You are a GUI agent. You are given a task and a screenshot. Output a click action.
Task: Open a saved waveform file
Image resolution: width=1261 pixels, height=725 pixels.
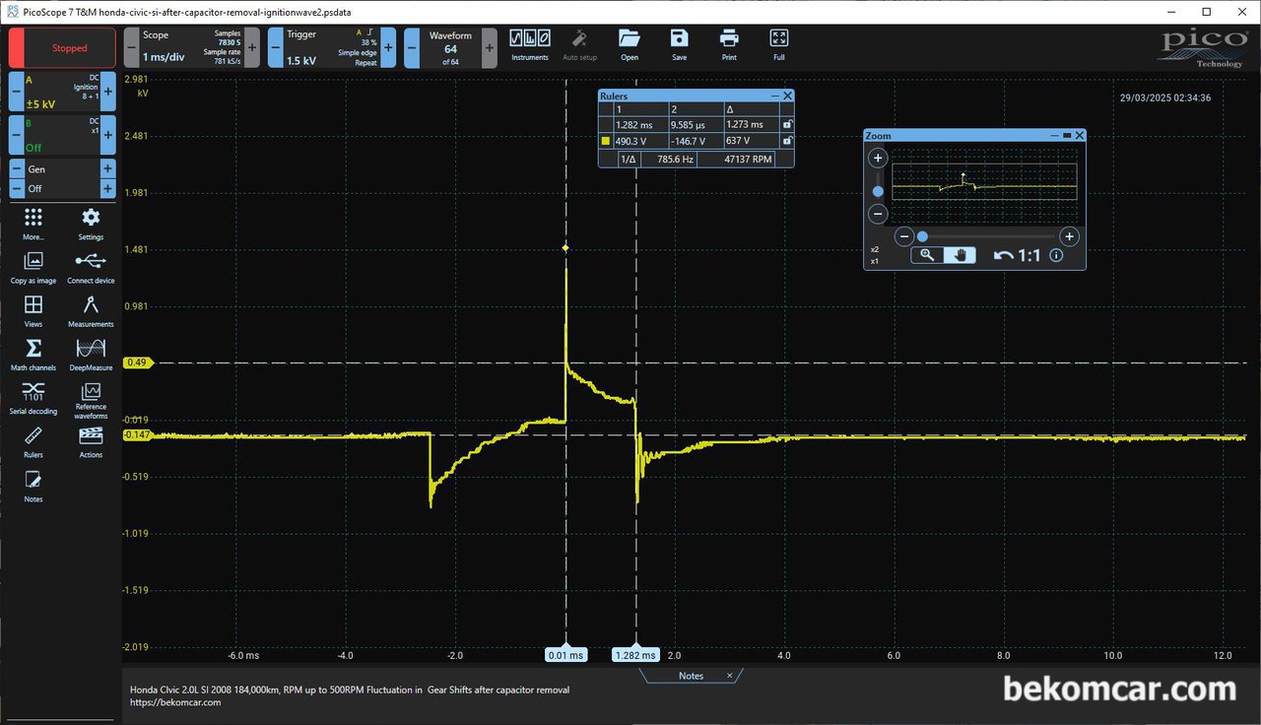[x=629, y=45]
